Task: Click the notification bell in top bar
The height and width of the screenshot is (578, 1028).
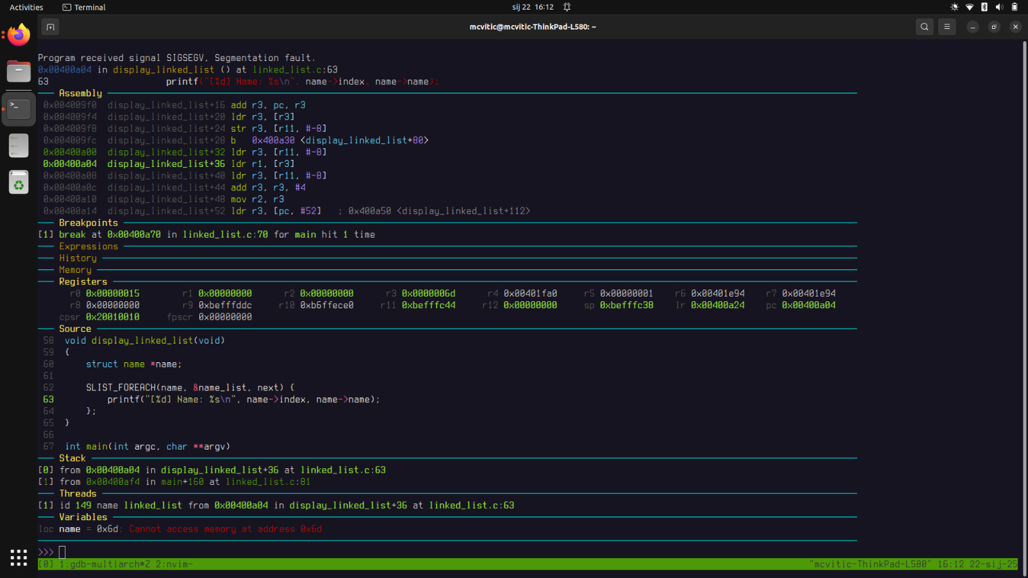Action: (567, 7)
